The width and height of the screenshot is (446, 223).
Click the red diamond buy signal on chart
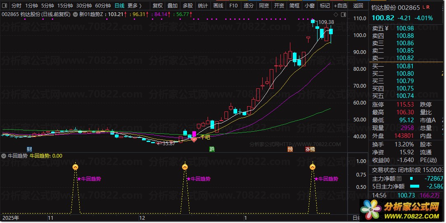[x=194, y=139]
